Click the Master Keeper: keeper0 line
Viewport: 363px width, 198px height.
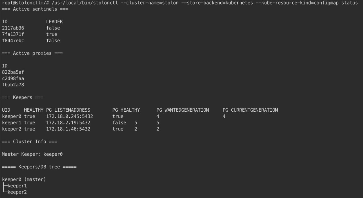[x=32, y=154]
